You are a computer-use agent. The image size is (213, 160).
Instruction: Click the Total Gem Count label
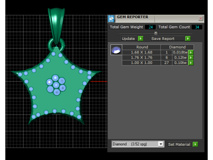coord(174,27)
